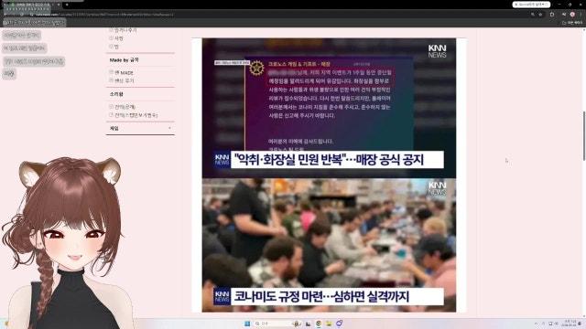Screen dimensions: 586x329
Task: Click the bookmark star in address bar
Action: pyautogui.click(x=540, y=15)
